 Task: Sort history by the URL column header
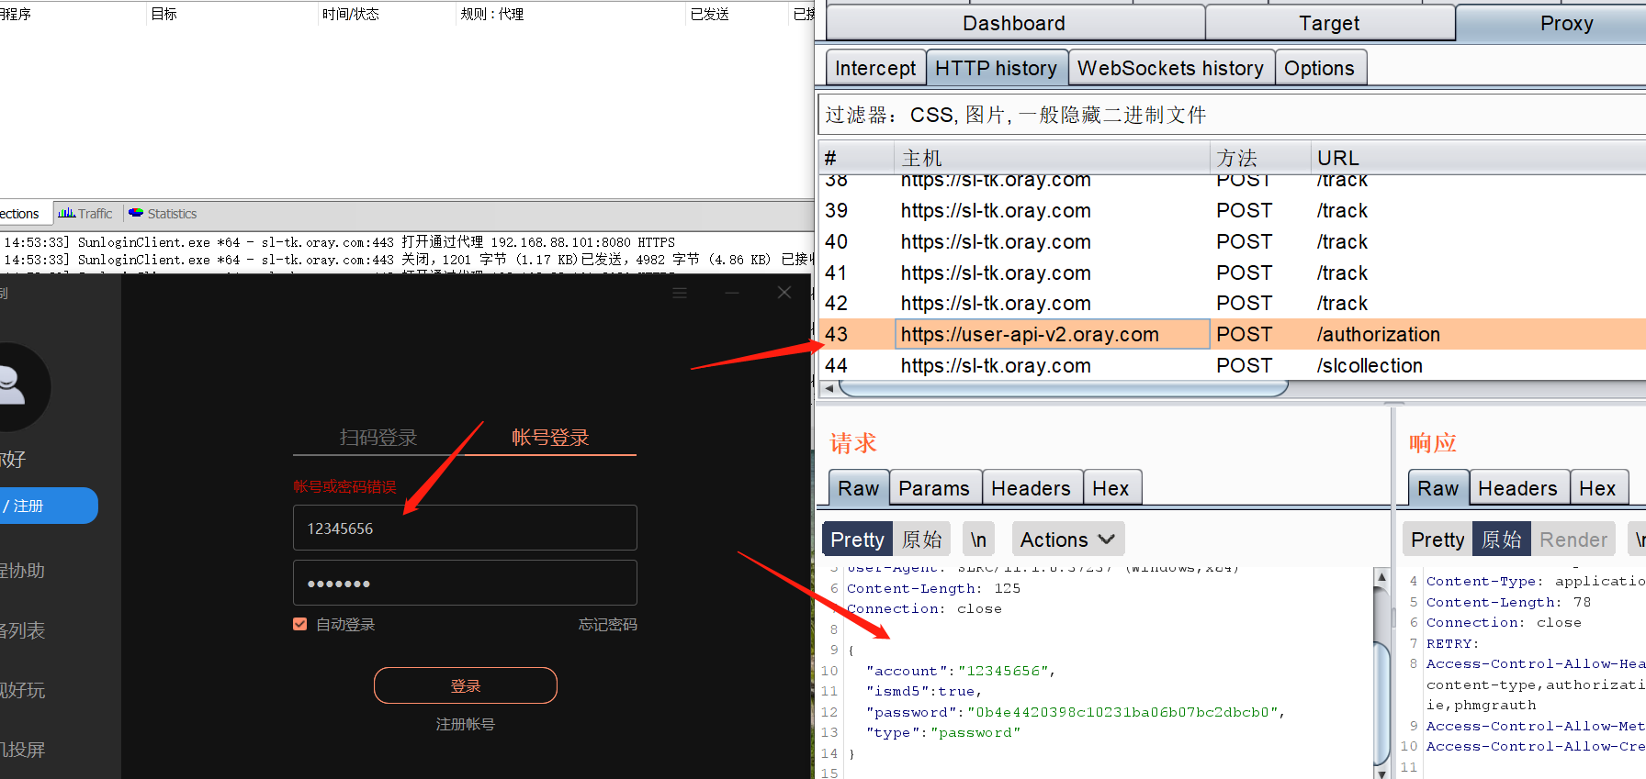1477,158
